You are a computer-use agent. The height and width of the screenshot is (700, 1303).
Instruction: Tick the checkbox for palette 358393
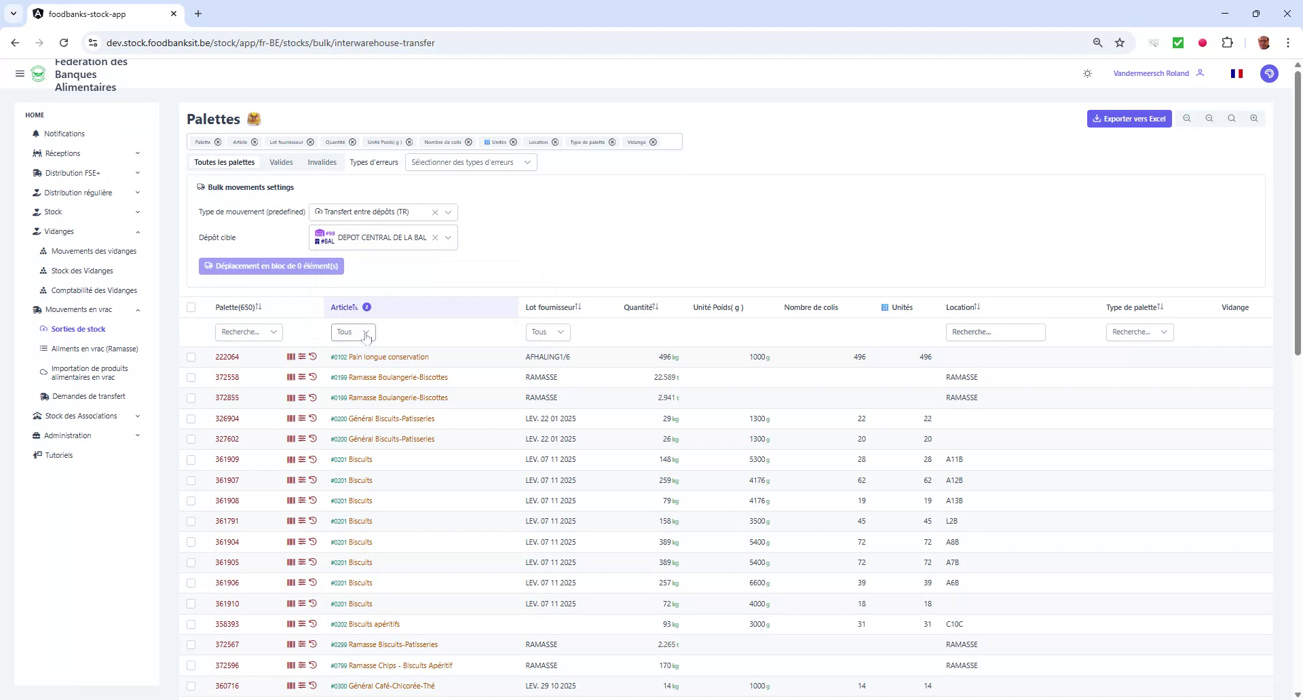(191, 624)
